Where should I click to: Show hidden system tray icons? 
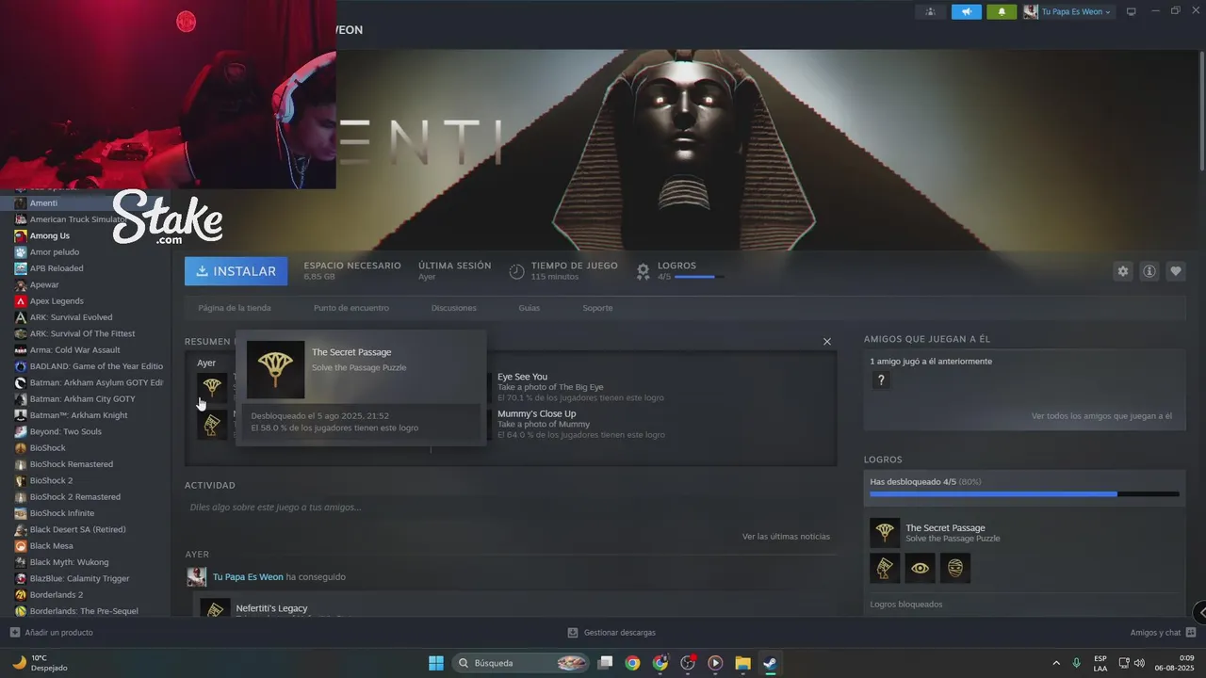coord(1055,663)
